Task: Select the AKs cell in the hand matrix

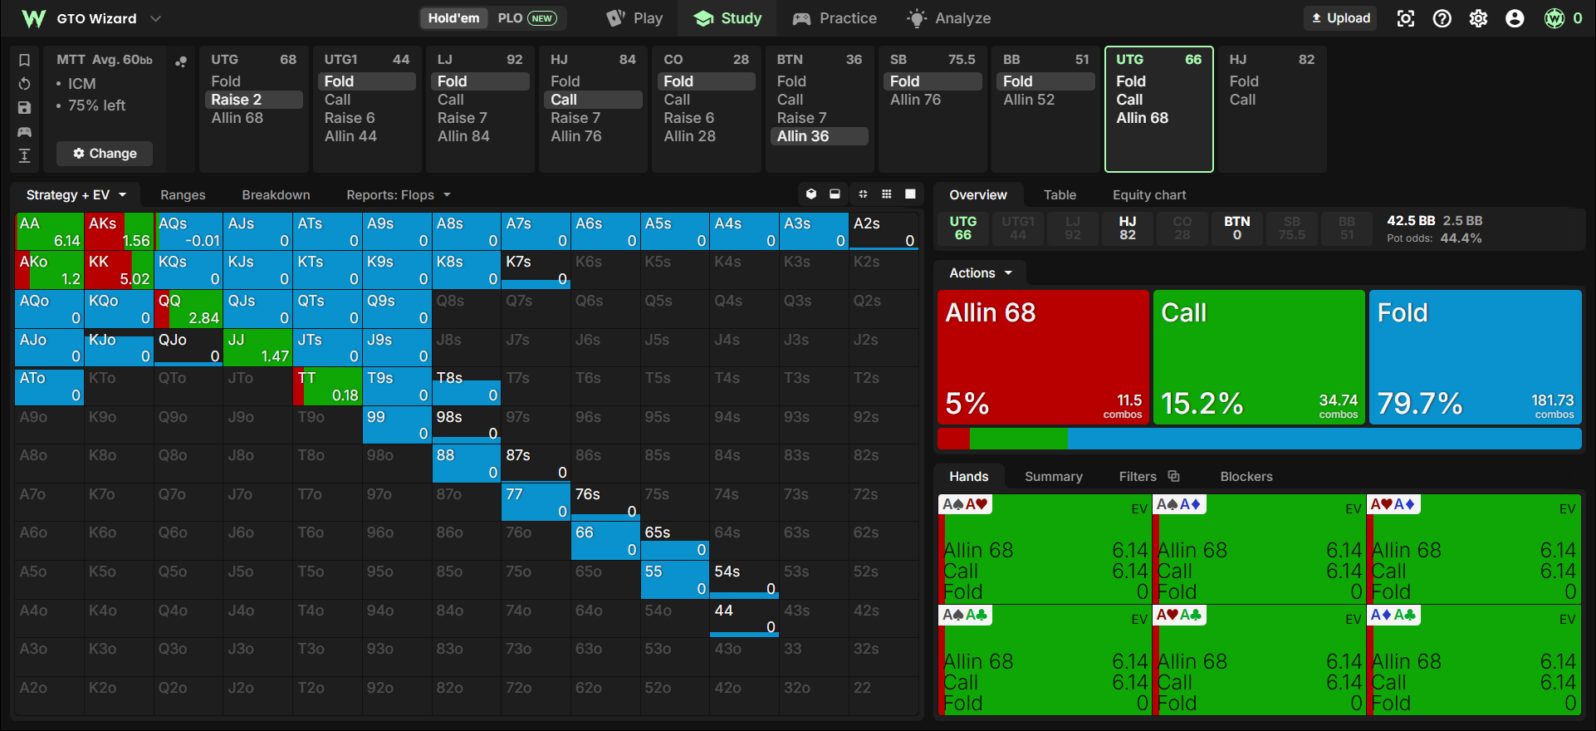Action: point(119,232)
